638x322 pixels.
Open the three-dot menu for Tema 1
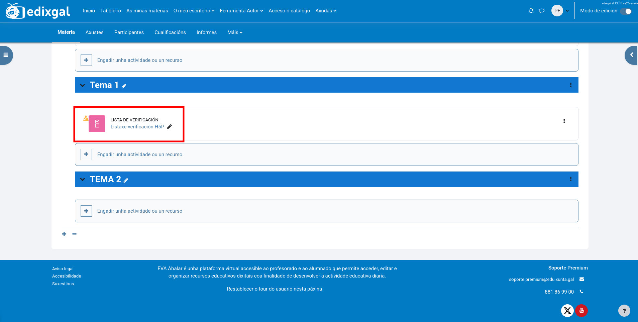[570, 85]
